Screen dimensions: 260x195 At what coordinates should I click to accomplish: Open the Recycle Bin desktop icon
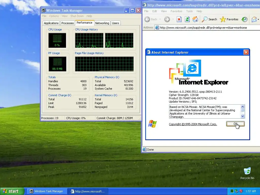[247, 171]
